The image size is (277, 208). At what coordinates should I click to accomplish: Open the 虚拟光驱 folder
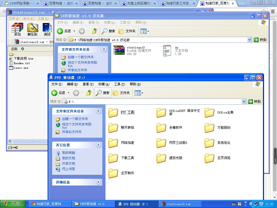click(161, 158)
